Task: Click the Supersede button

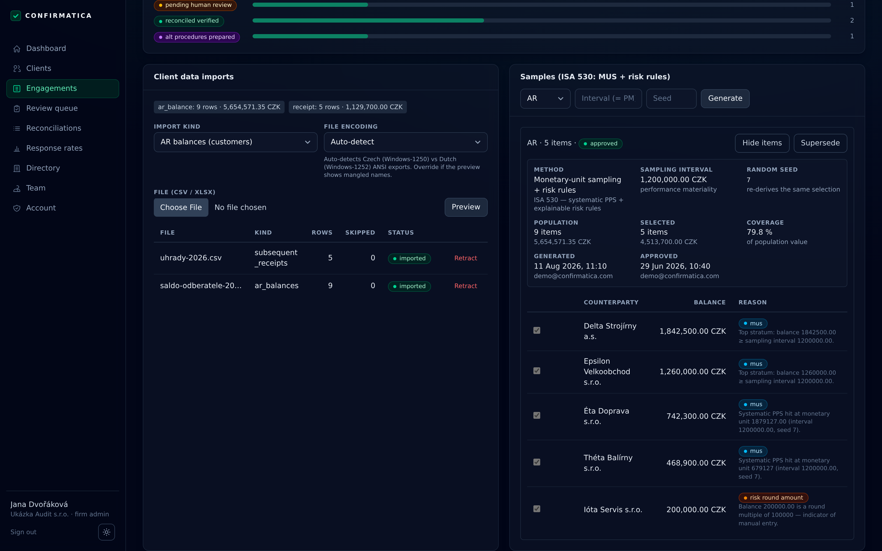Action: point(820,143)
